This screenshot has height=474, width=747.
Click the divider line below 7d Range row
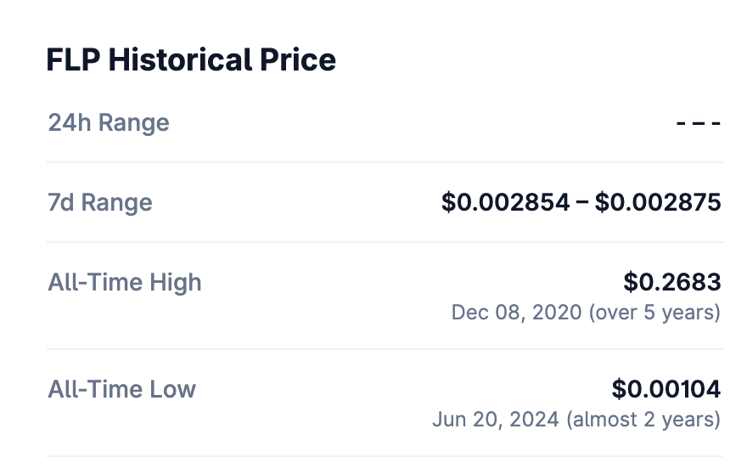[x=385, y=242]
